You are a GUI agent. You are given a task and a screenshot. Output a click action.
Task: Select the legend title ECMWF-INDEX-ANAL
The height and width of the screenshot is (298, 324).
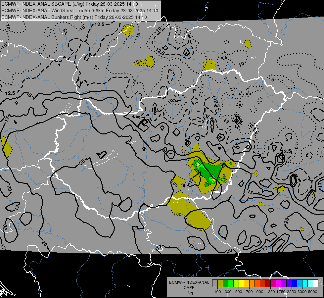pyautogui.click(x=189, y=282)
